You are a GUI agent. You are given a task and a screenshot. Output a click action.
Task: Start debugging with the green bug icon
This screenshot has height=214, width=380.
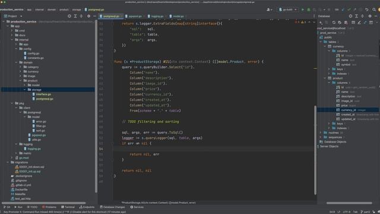point(309,10)
